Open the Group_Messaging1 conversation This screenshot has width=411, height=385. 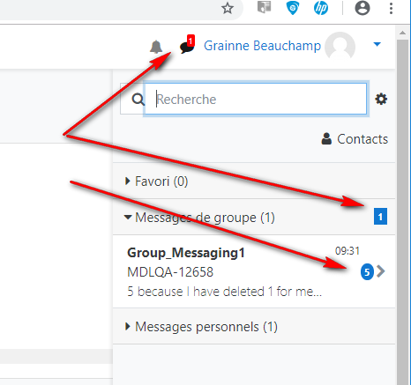[x=254, y=271]
